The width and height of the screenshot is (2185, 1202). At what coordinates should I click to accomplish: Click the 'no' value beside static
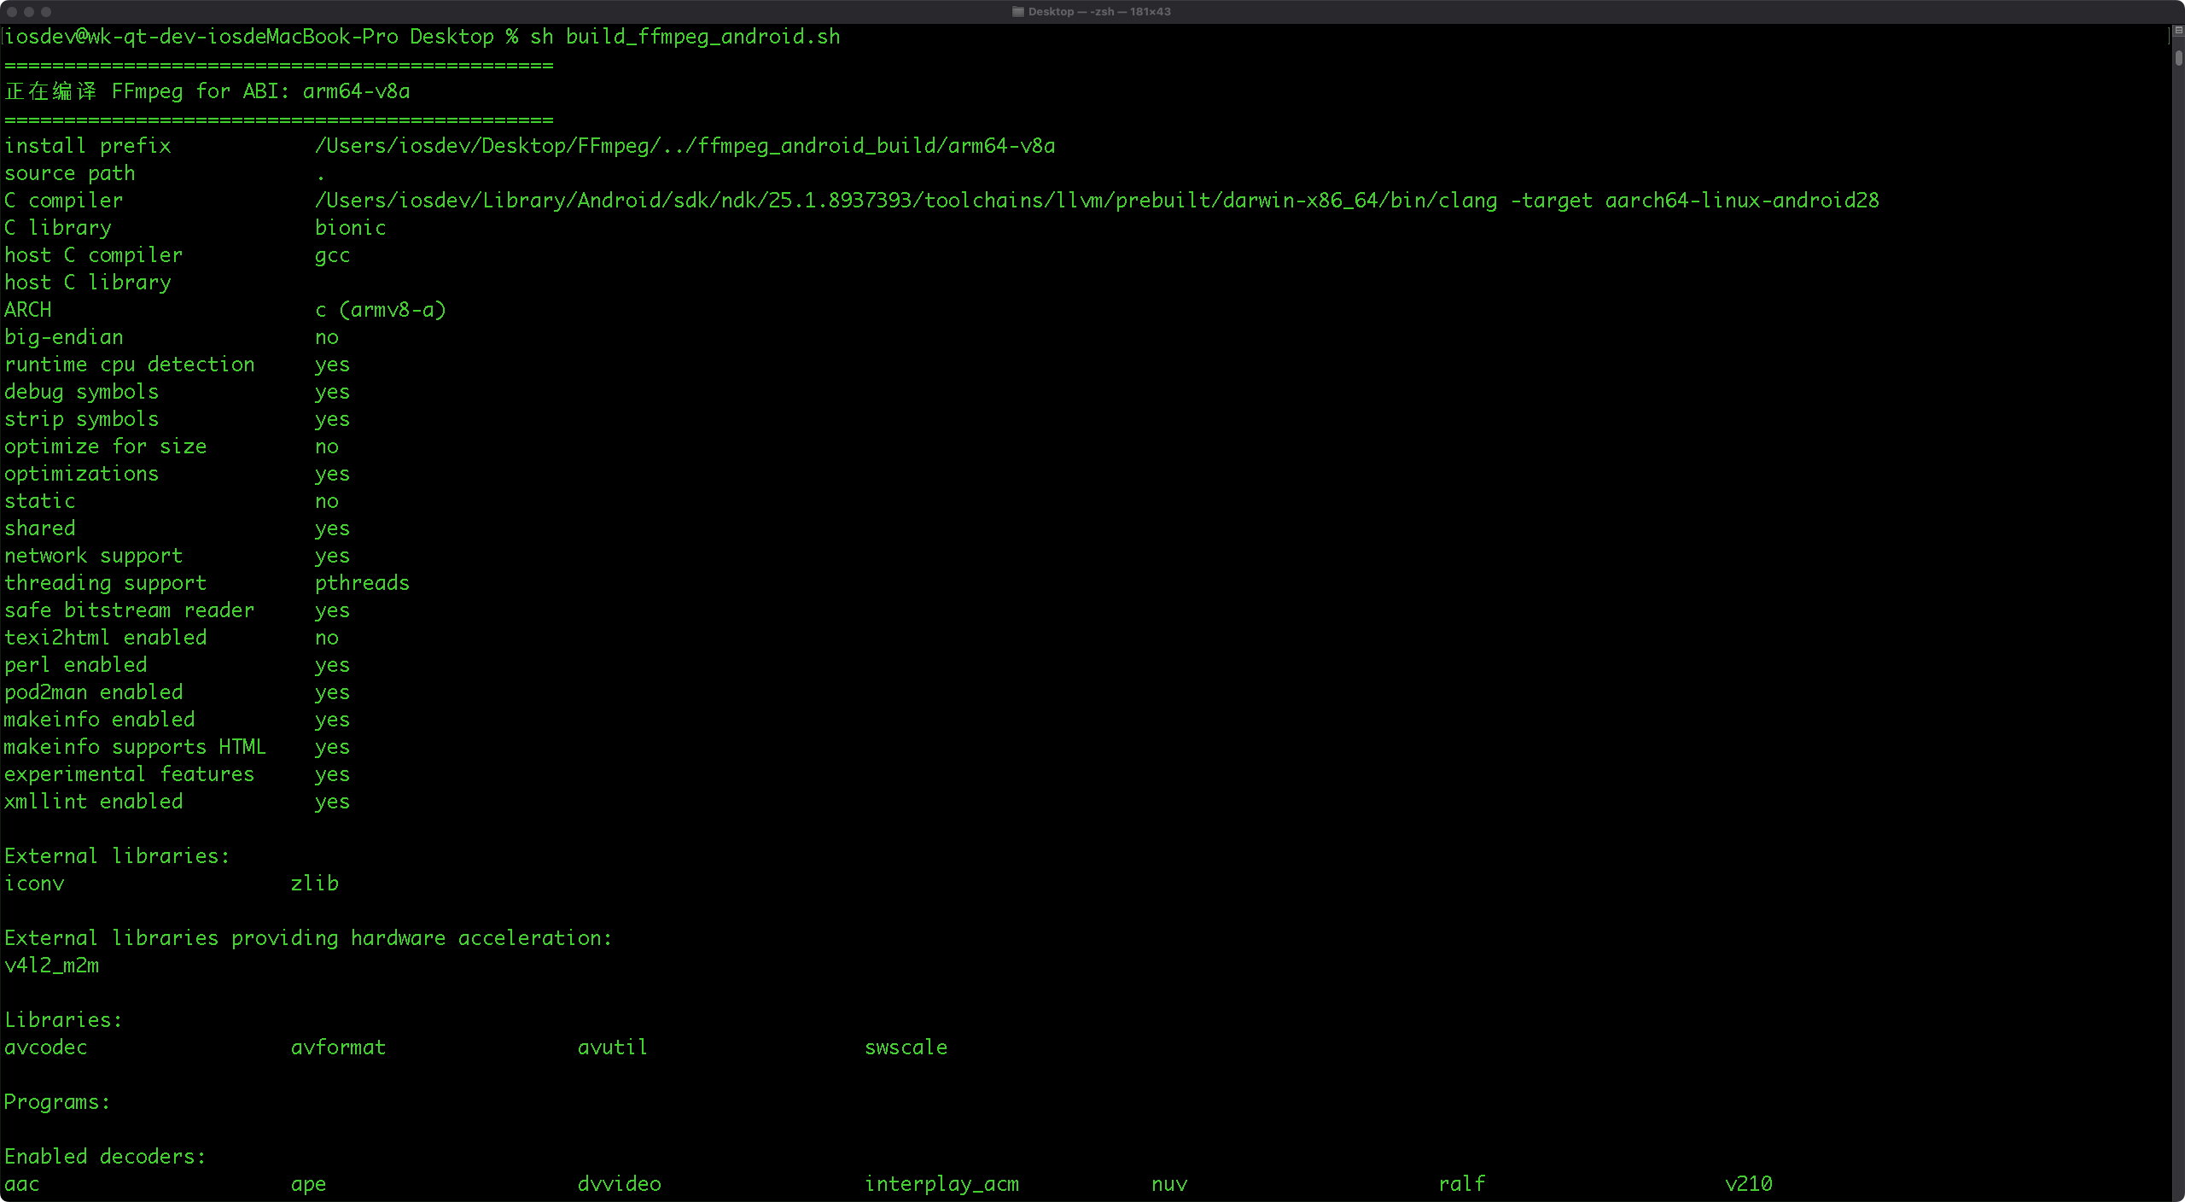(327, 501)
